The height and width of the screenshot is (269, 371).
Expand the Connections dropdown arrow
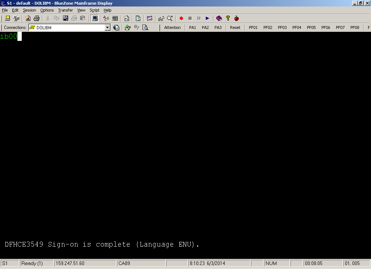pos(107,27)
